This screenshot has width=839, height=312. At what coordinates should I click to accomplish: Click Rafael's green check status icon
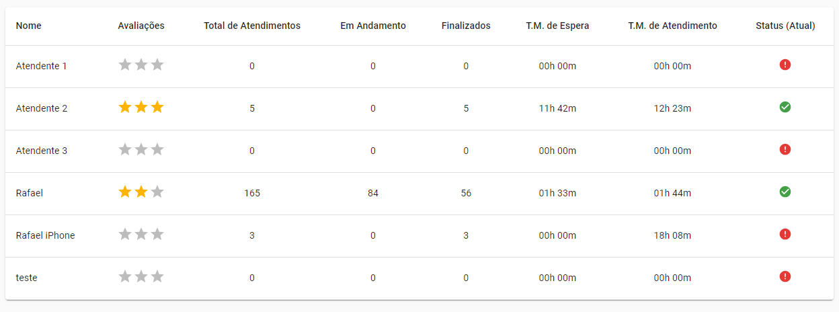click(x=785, y=192)
